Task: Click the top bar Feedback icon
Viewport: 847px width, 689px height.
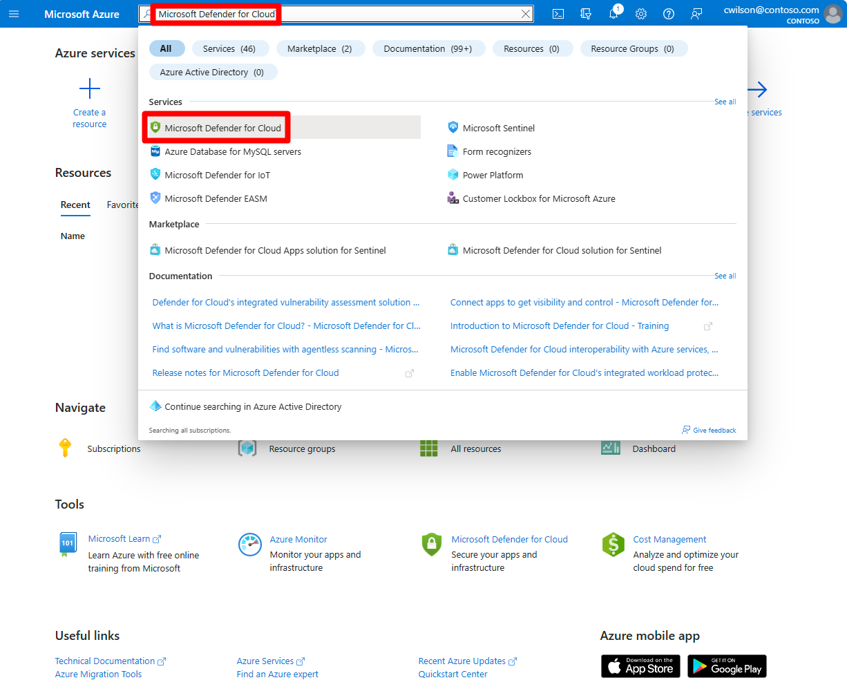Action: [x=696, y=14]
